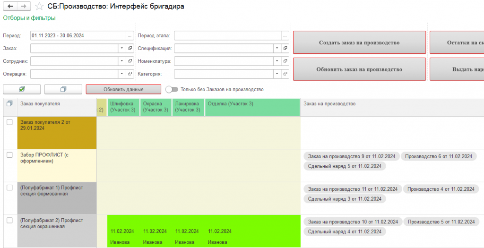The image size is (484, 248).
Task: Click the Обновить данные button
Action: point(123,89)
